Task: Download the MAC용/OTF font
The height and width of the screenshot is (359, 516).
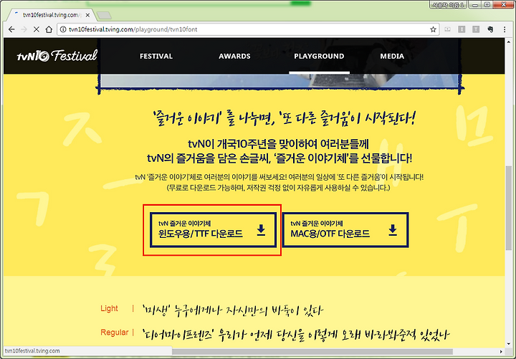Action: 345,230
